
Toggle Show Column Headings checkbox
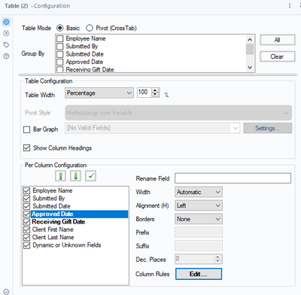tap(26, 147)
